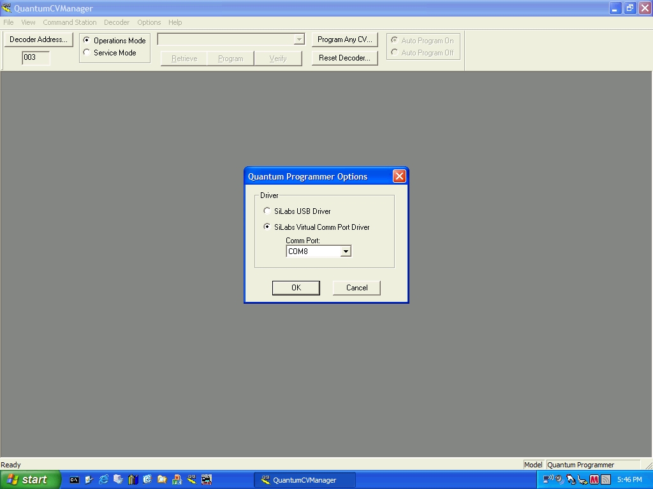Viewport: 653px width, 489px height.
Task: Open the Help menu
Action: 175,22
